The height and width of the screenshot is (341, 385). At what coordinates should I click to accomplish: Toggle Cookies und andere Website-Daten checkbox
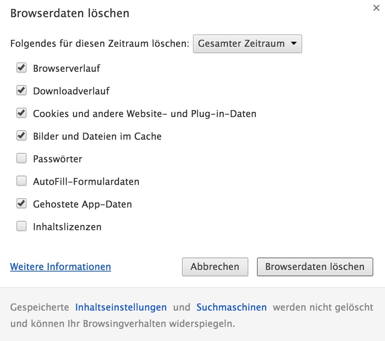(21, 113)
